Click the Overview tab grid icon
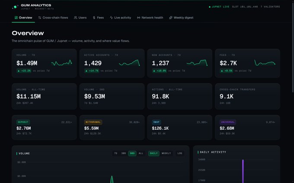The width and height of the screenshot is (294, 183). tap(16, 18)
